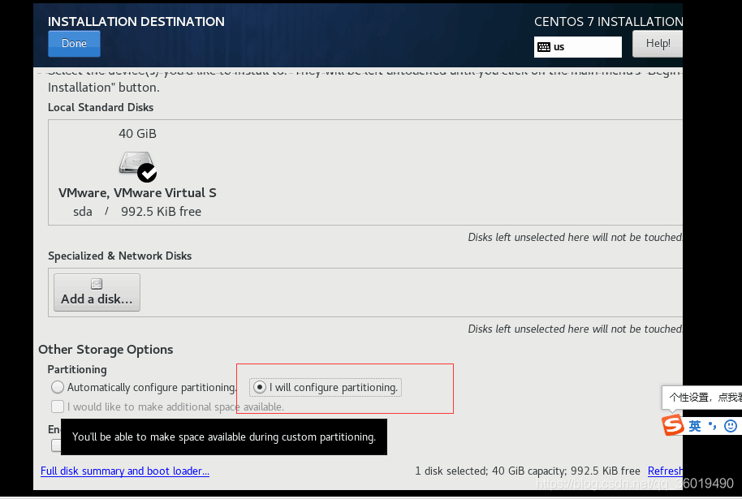Click the 40 GiB disk size label

point(137,134)
